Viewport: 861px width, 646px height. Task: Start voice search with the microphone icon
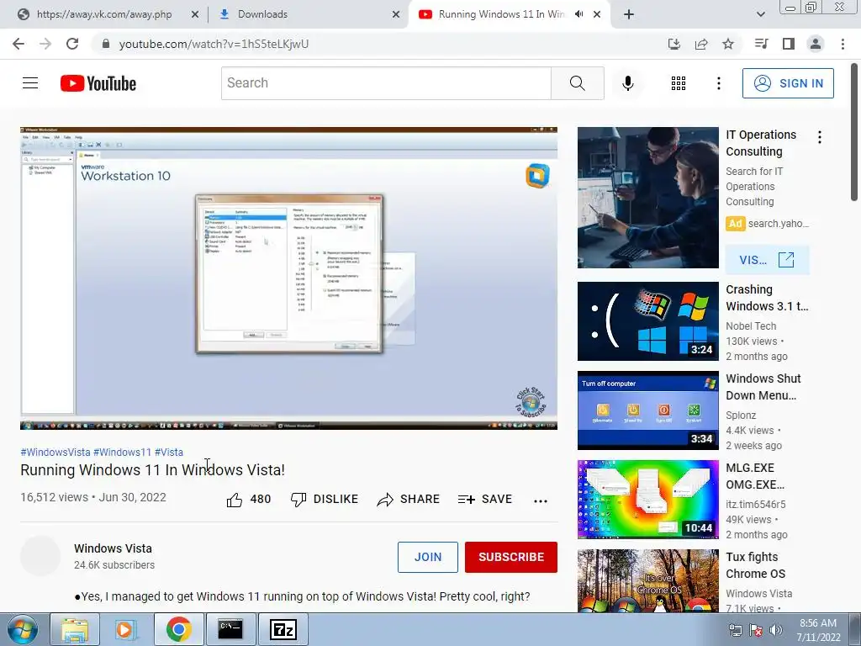[627, 83]
